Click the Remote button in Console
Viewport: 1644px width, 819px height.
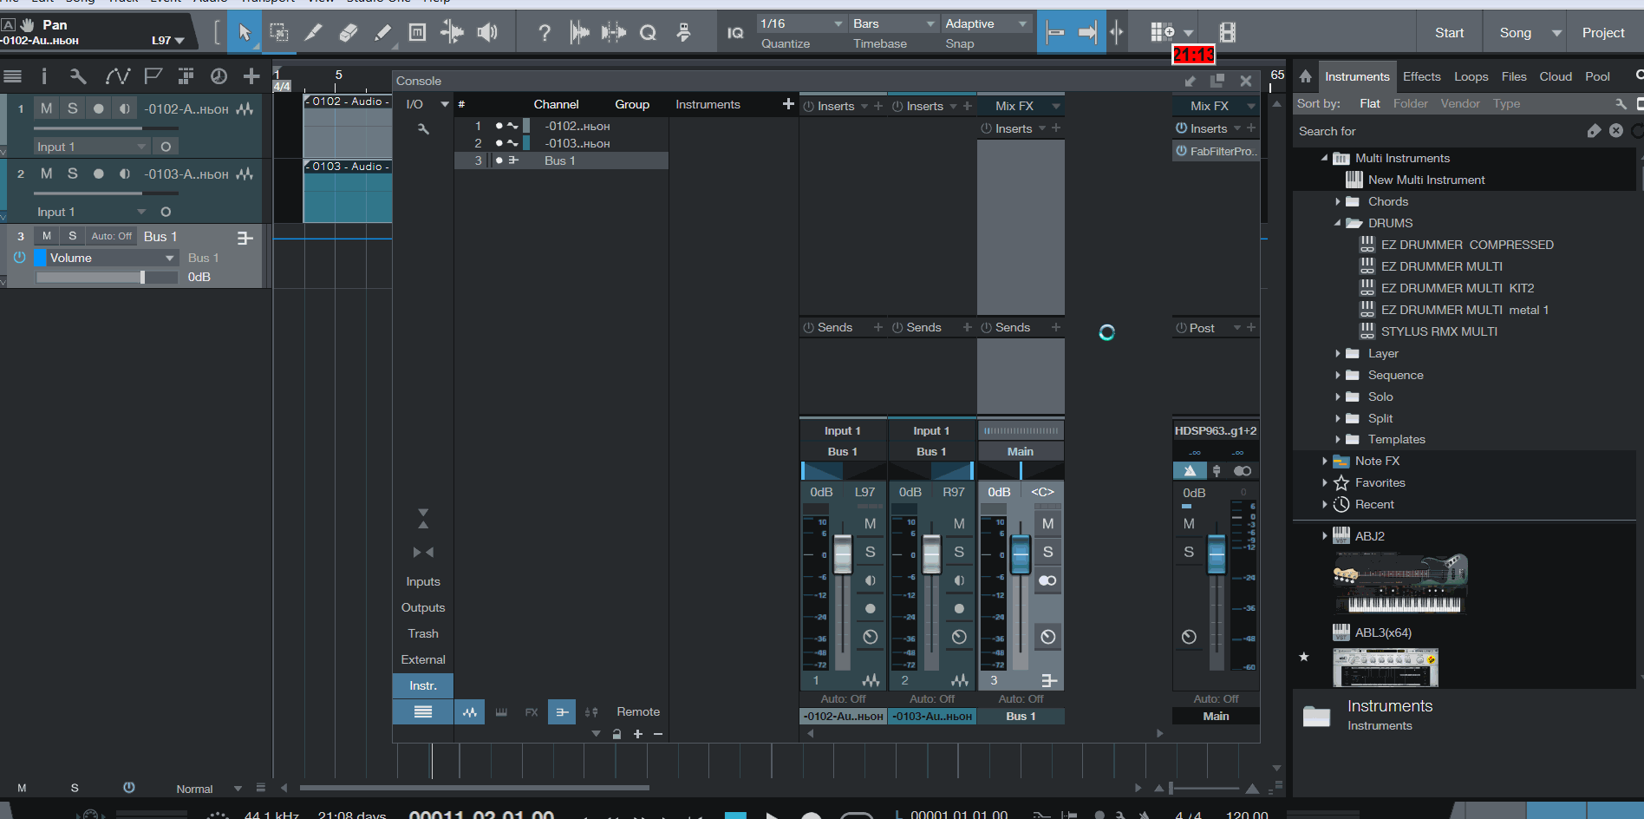click(638, 711)
